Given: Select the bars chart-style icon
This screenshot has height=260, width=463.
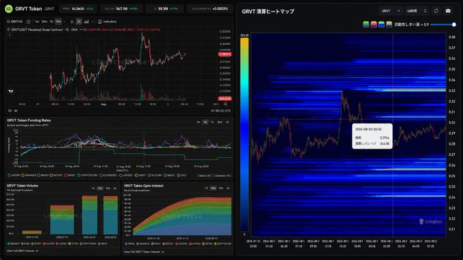Looking at the screenshot, I should click(71, 22).
